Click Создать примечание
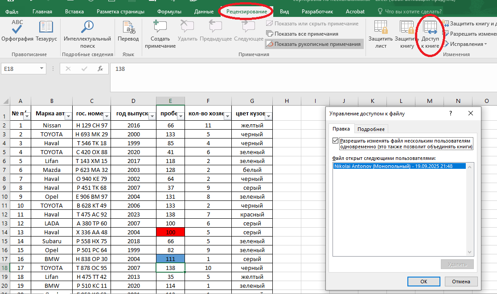497x294 pixels. click(x=160, y=34)
